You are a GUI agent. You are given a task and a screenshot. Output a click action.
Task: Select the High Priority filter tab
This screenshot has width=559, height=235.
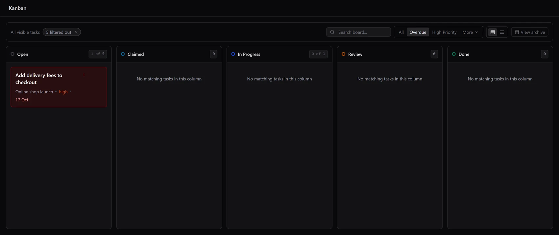click(x=444, y=32)
